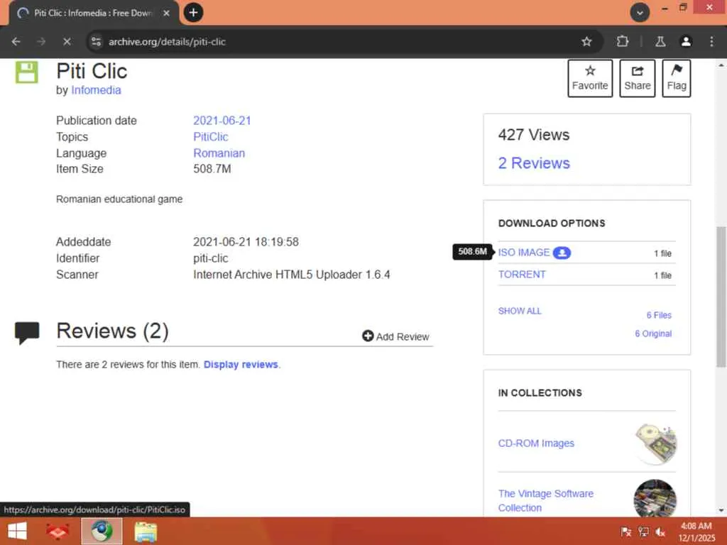Open a new browser tab
This screenshot has width=727, height=545.
tap(193, 13)
